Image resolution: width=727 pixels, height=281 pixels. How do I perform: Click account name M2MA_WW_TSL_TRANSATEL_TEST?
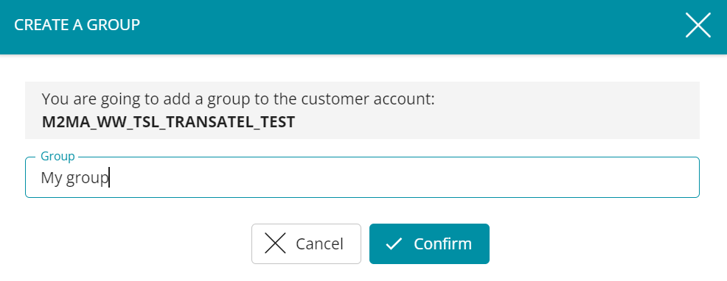[168, 122]
